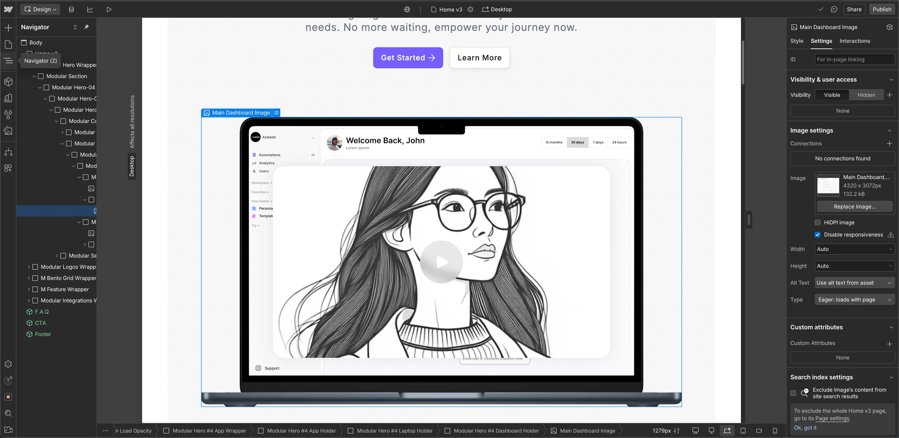Open Home v3 page settings gear
Viewport: 899px width, 438px height.
pos(470,10)
